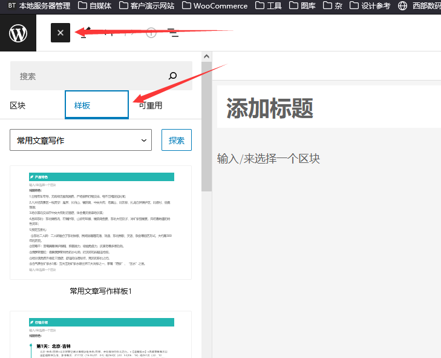Viewport: 441px width, 358px height.
Task: Insert the 常用文章写作样板1 pattern thumbnail
Action: (100, 222)
